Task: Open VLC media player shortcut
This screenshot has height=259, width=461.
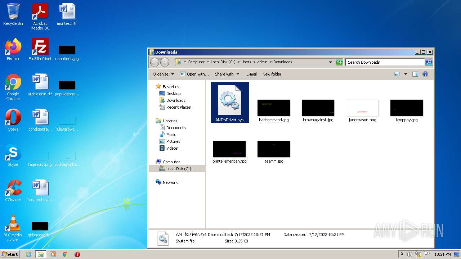Action: click(x=13, y=228)
